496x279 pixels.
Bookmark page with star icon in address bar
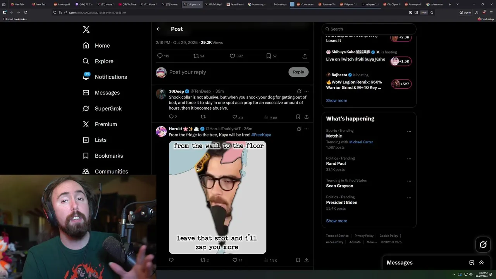click(432, 12)
